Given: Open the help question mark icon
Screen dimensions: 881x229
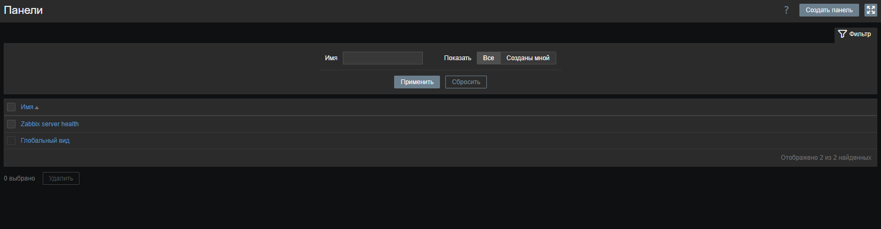Looking at the screenshot, I should [x=786, y=10].
